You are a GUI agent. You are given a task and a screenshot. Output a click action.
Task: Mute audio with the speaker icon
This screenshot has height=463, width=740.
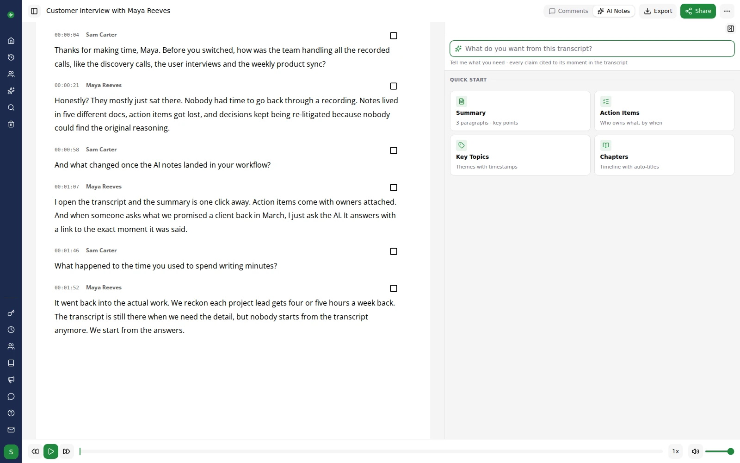(x=695, y=451)
